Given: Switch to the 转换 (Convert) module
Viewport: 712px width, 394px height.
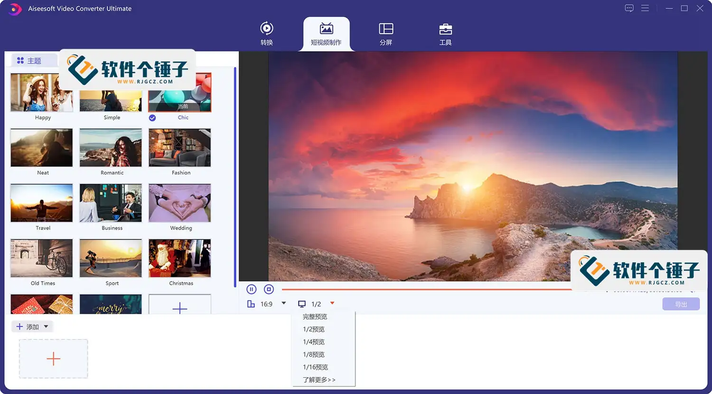Looking at the screenshot, I should point(266,33).
